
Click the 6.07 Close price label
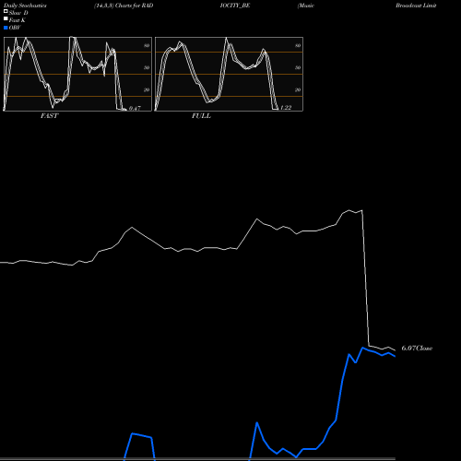pos(417,348)
